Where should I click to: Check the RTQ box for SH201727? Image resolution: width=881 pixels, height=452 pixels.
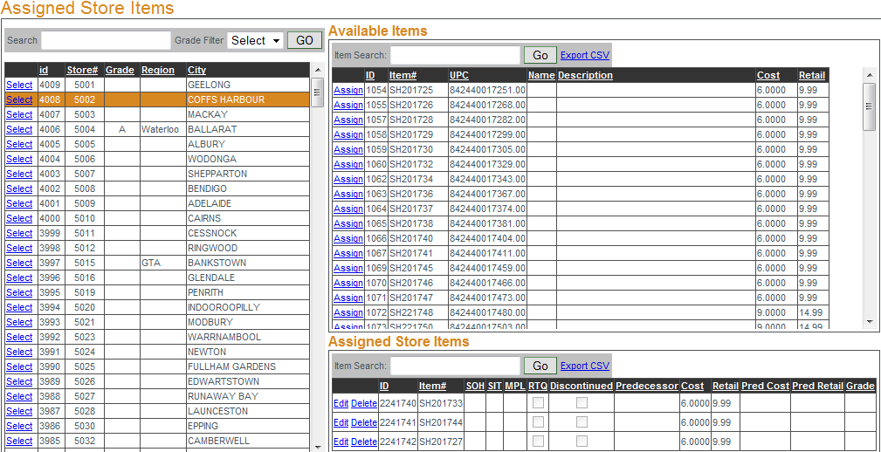coord(538,442)
